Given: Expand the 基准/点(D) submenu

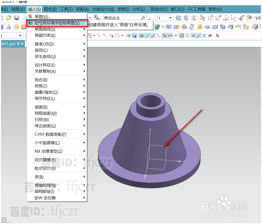Looking at the screenshot, I should coord(57,44).
